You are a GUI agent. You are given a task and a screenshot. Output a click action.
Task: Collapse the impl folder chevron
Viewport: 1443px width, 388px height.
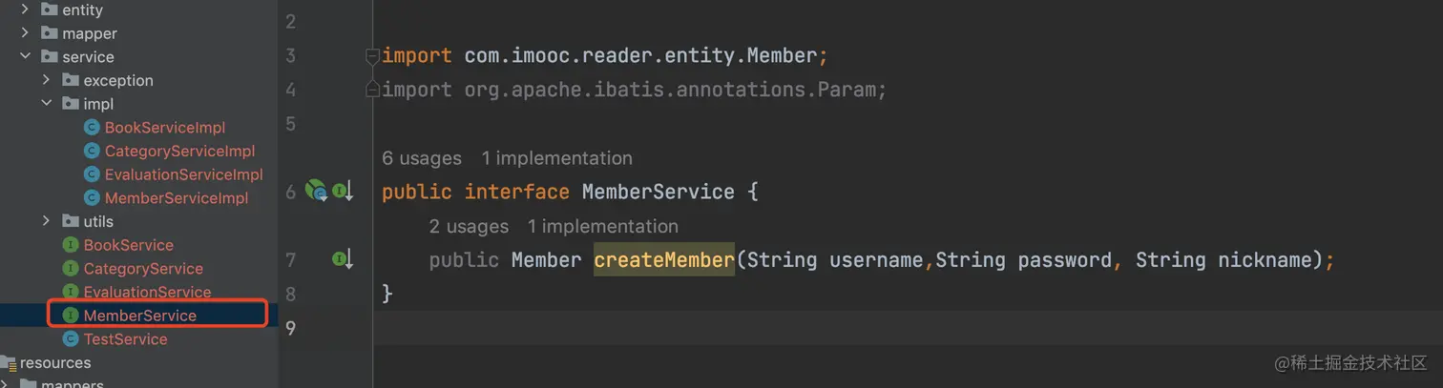pyautogui.click(x=46, y=104)
